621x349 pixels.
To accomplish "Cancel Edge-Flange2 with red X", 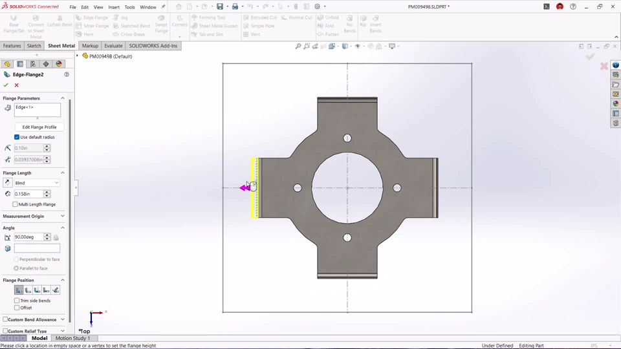I will pos(17,85).
